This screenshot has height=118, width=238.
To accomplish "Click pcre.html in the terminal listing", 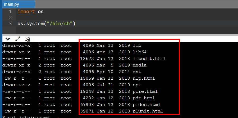I will point(145,91).
